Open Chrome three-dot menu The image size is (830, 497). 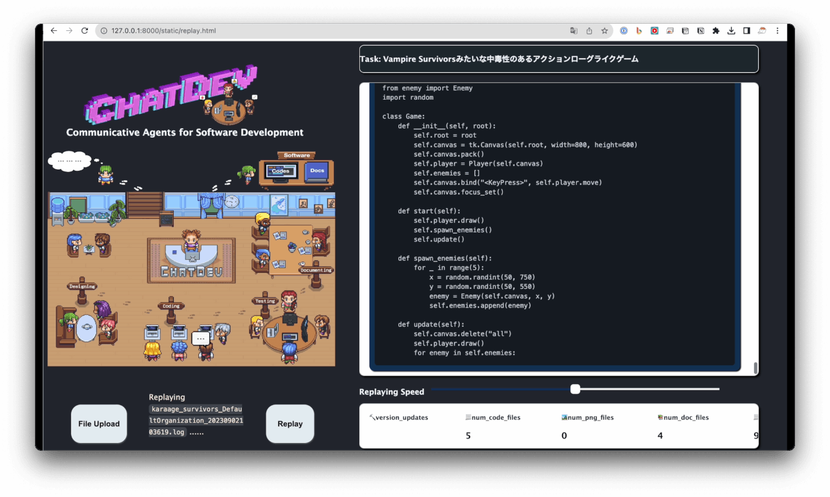point(778,30)
